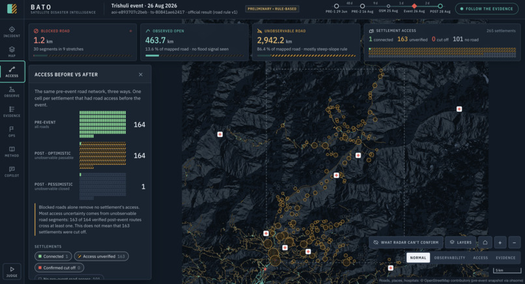525x284 pixels.
Task: Open the Unobservable Road 2,942.2 km card
Action: (306, 42)
